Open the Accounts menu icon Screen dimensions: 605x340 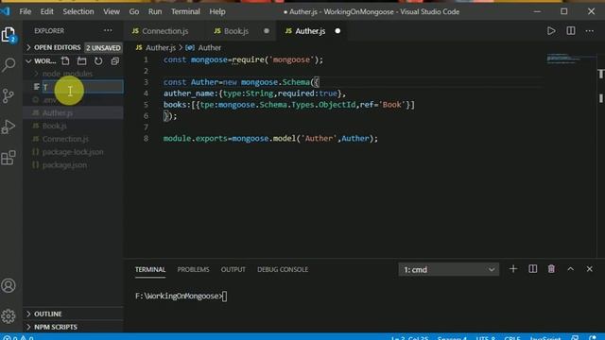[x=9, y=285]
